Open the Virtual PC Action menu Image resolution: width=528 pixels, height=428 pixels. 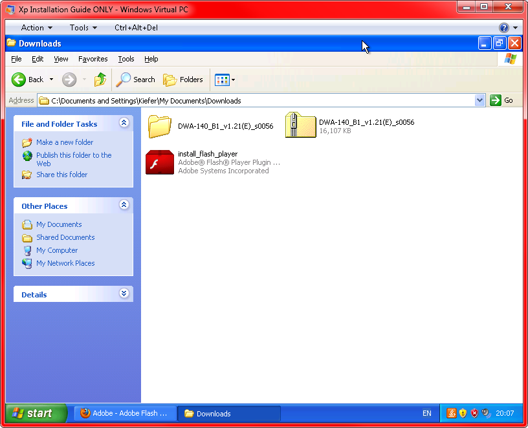point(36,28)
